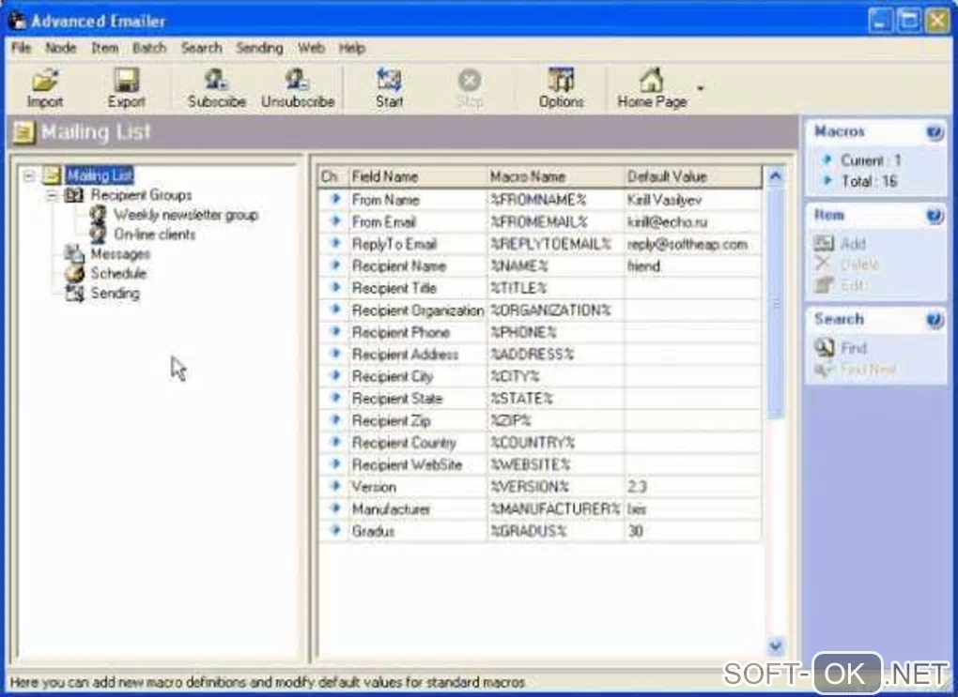The image size is (958, 697).
Task: Open the Options toolbar icon
Action: (561, 80)
